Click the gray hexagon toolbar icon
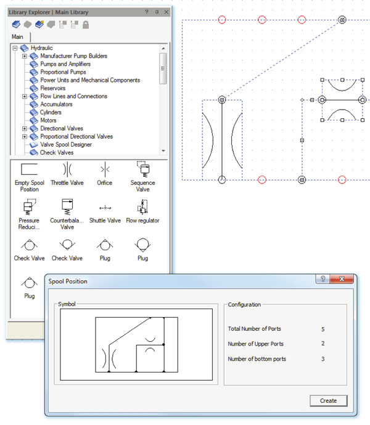 (28, 25)
